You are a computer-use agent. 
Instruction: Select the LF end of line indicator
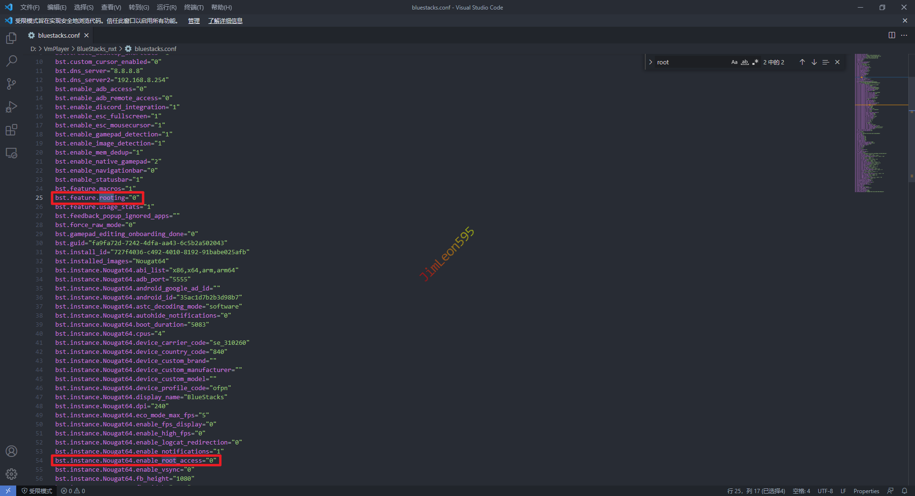point(843,491)
